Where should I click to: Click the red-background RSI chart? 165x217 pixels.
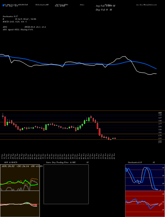[145, 204]
